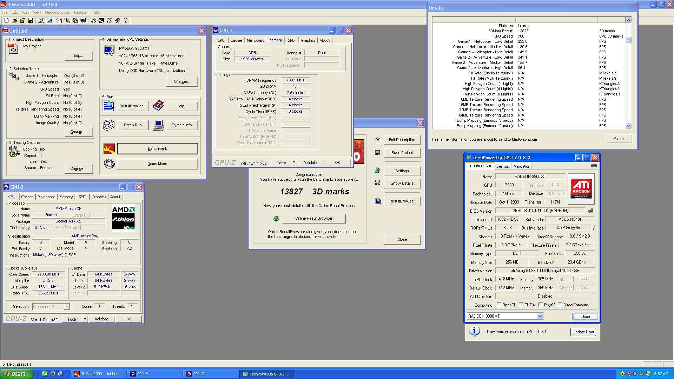Click the globe icon beside Settings
The image size is (674, 379).
[377, 171]
